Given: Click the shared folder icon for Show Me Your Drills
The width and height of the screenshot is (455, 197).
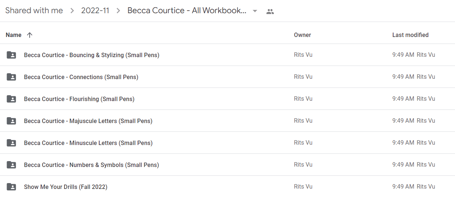Looking at the screenshot, I should pos(11,187).
